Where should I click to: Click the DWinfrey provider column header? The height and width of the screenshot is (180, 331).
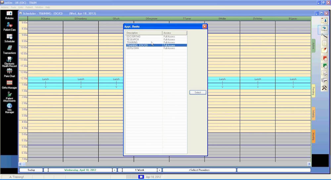point(258,19)
